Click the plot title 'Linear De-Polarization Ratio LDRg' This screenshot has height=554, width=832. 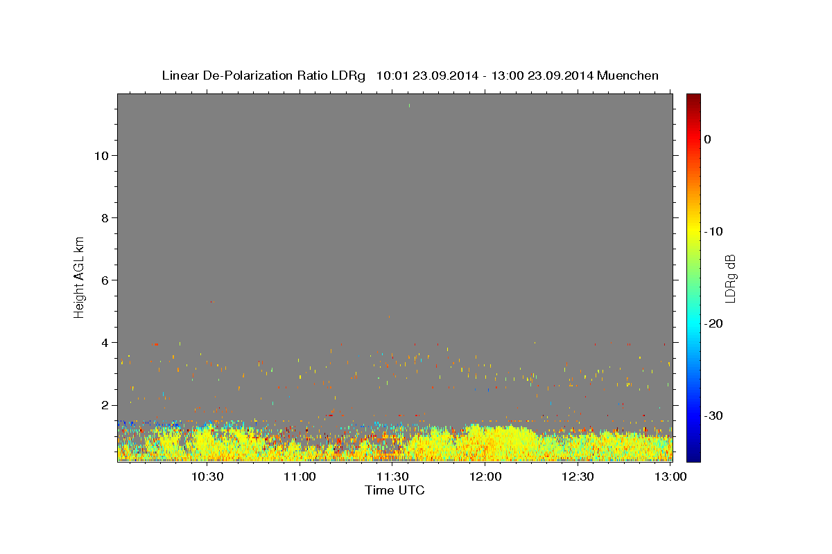pos(263,75)
